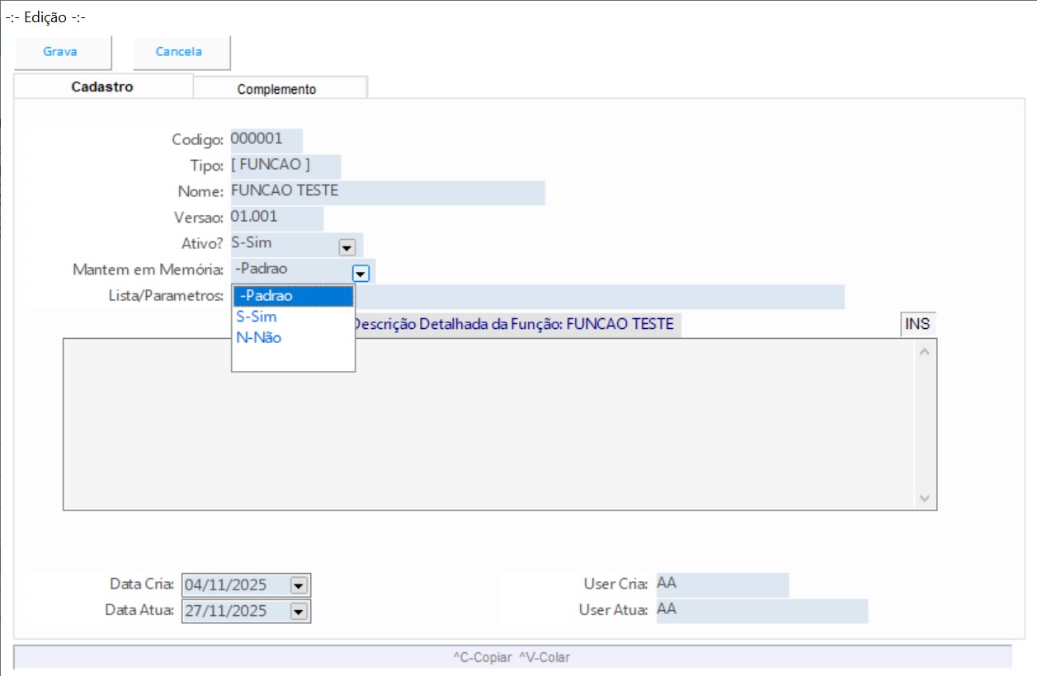The height and width of the screenshot is (676, 1037).
Task: Click the Cancela button
Action: (179, 52)
